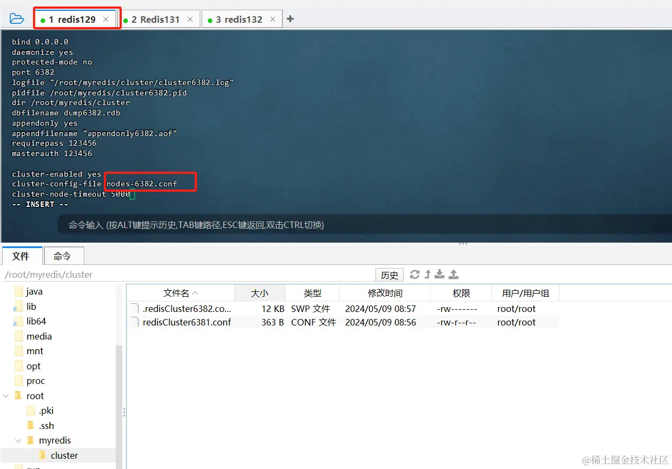Click the 2024/05/09 08:56 modified time
The height and width of the screenshot is (469, 672).
[x=380, y=322]
